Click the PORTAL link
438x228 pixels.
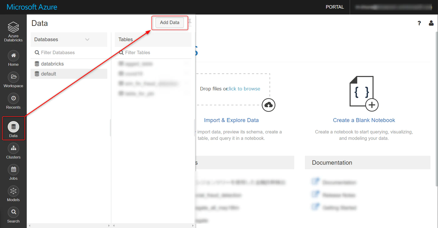[335, 7]
